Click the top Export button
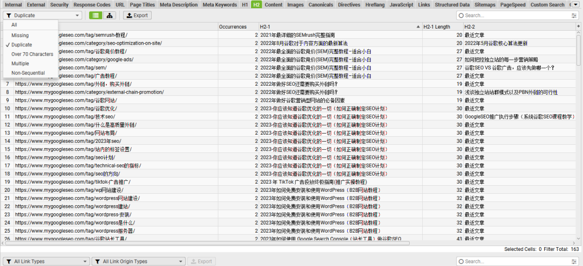The image size is (583, 266). pyautogui.click(x=137, y=16)
